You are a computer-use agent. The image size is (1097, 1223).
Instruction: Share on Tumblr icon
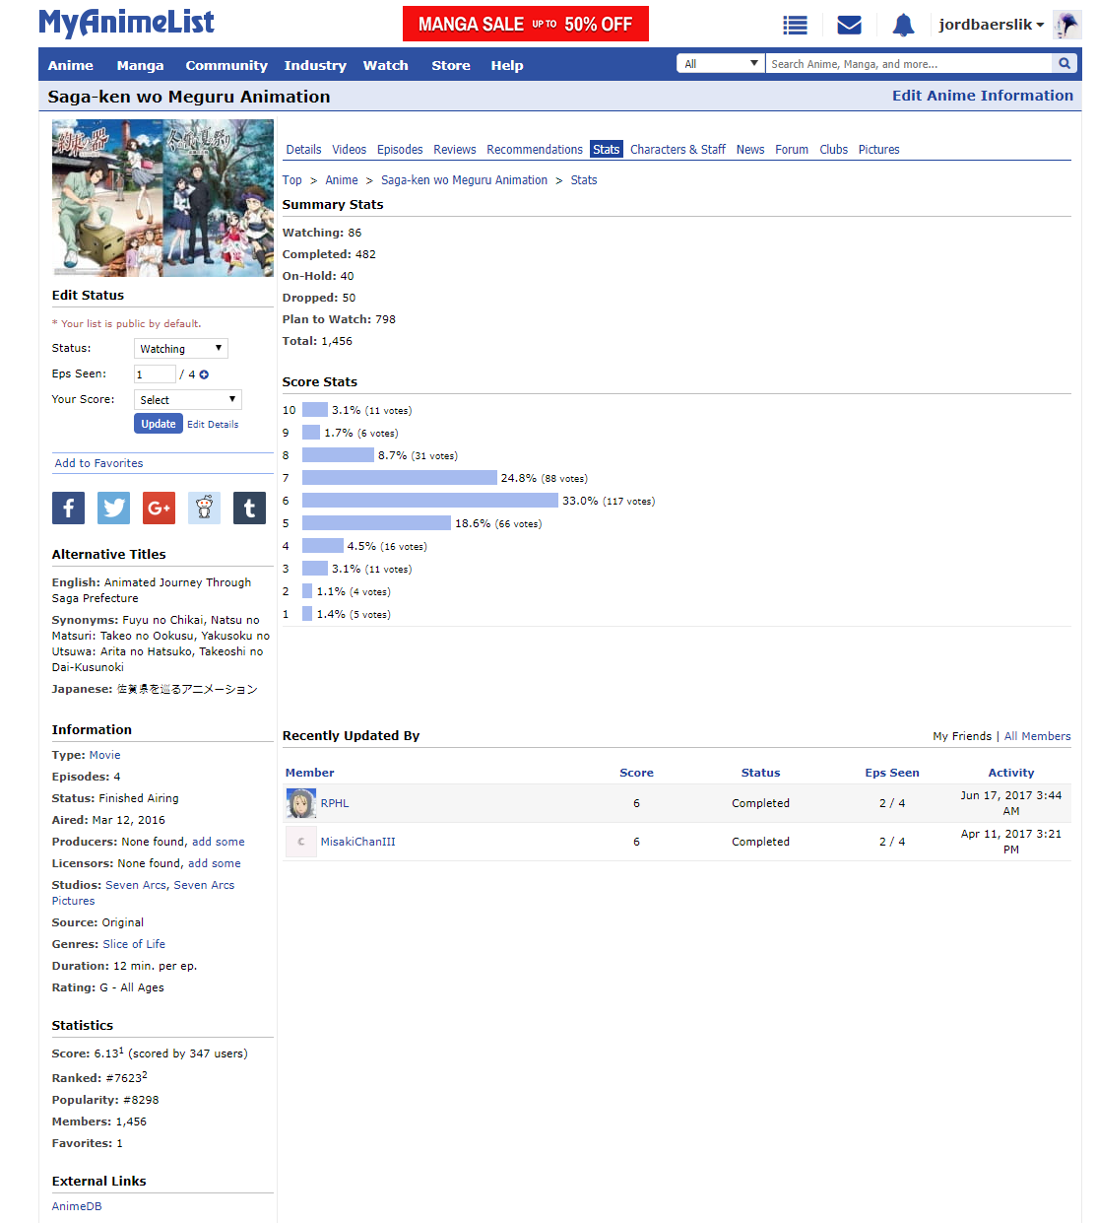point(249,508)
